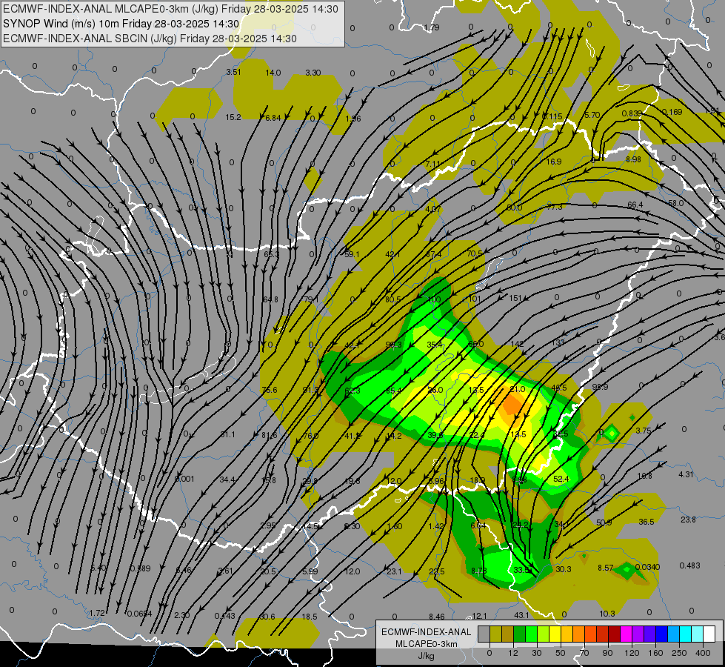
Task: Click the map value '79.1'
Action: 311,299
